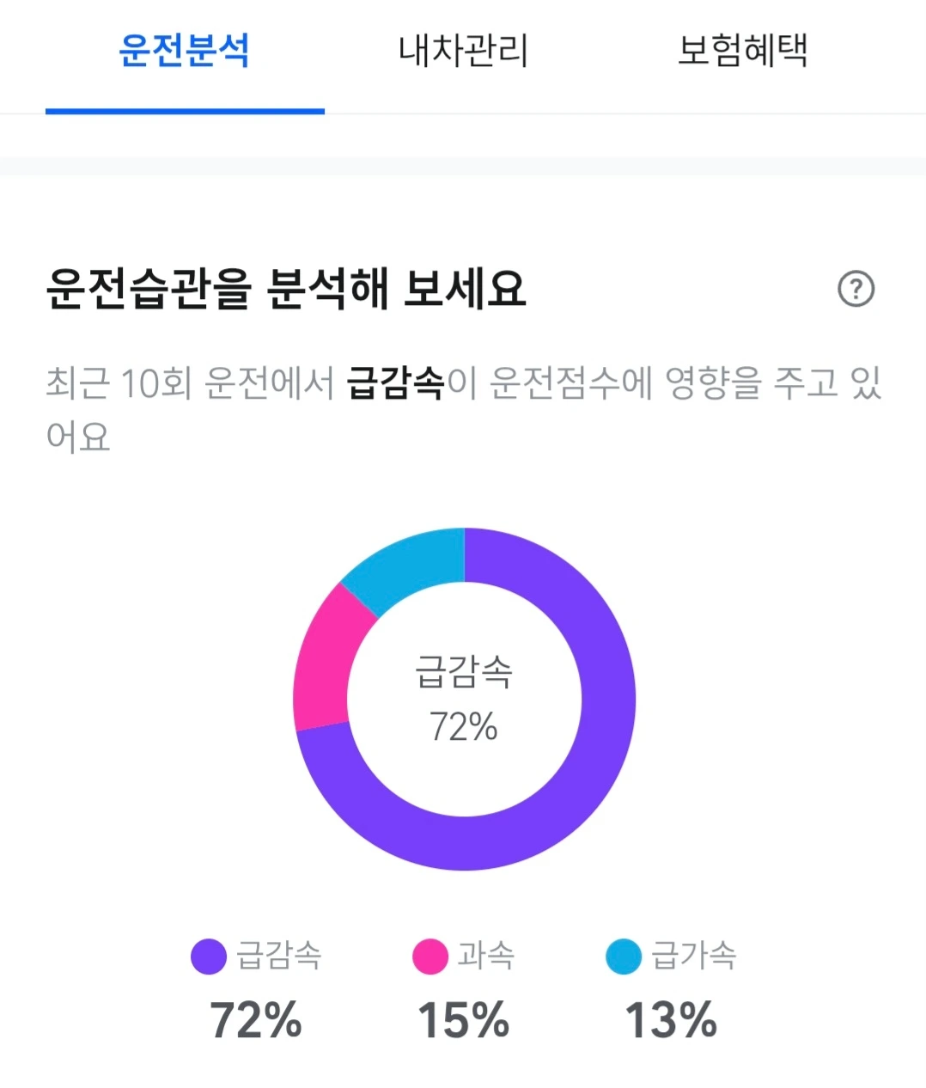Select the 급가속 legend label

point(694,956)
